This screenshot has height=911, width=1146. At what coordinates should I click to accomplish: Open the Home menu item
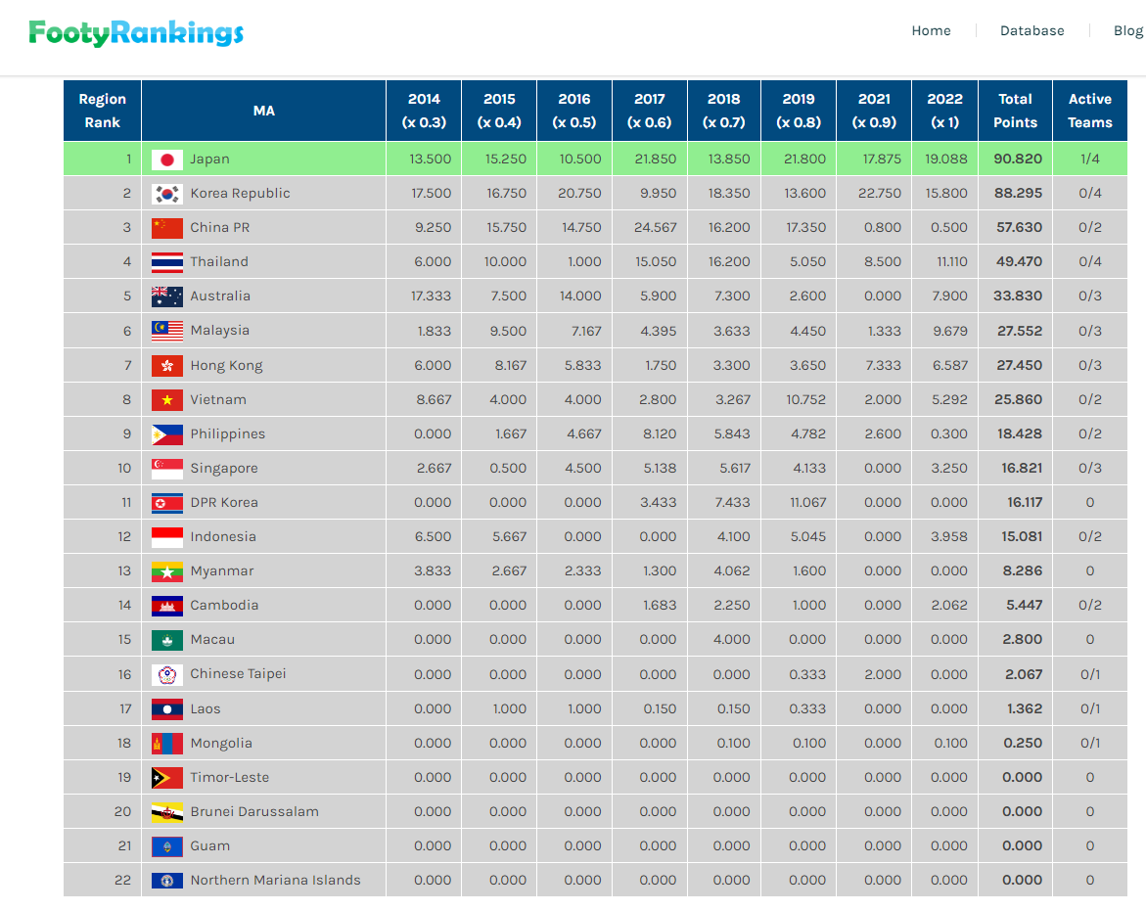click(931, 30)
